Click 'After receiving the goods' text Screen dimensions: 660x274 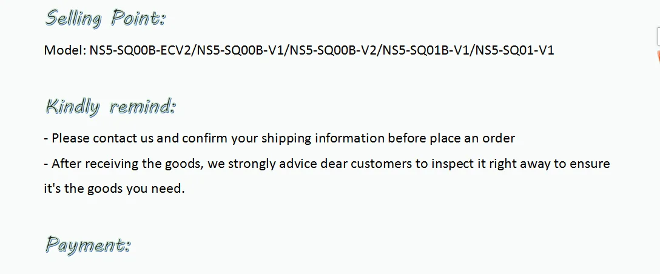(127, 164)
